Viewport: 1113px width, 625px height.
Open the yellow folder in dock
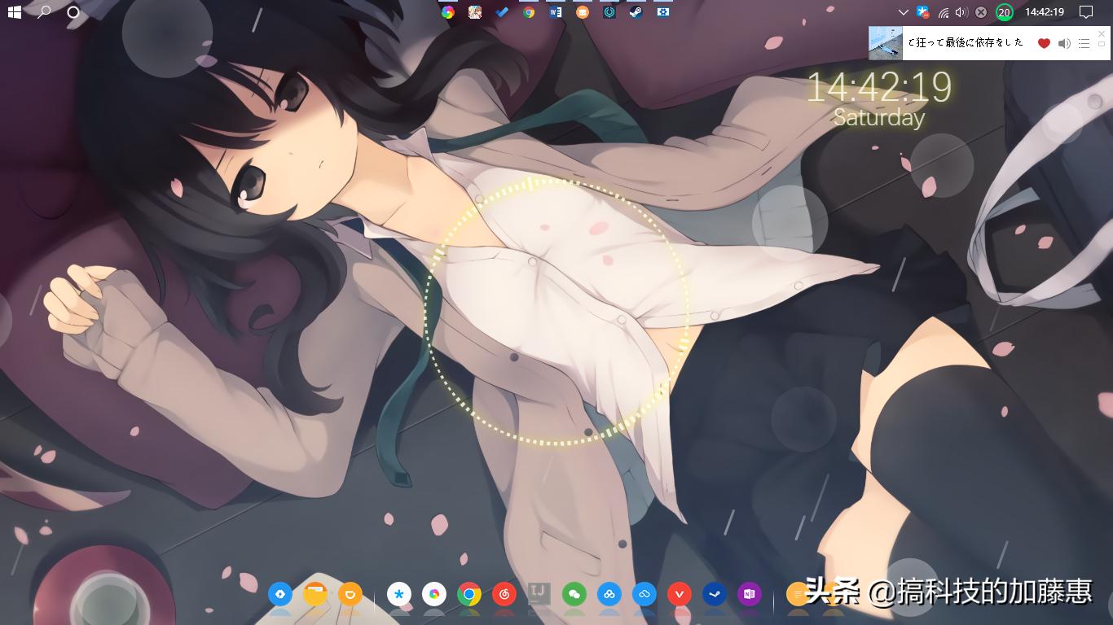315,594
